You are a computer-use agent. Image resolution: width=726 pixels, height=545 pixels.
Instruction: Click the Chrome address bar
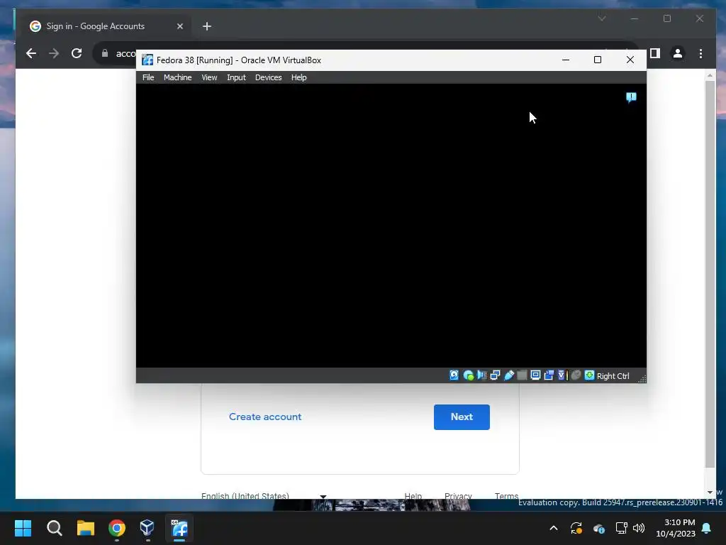(125, 53)
